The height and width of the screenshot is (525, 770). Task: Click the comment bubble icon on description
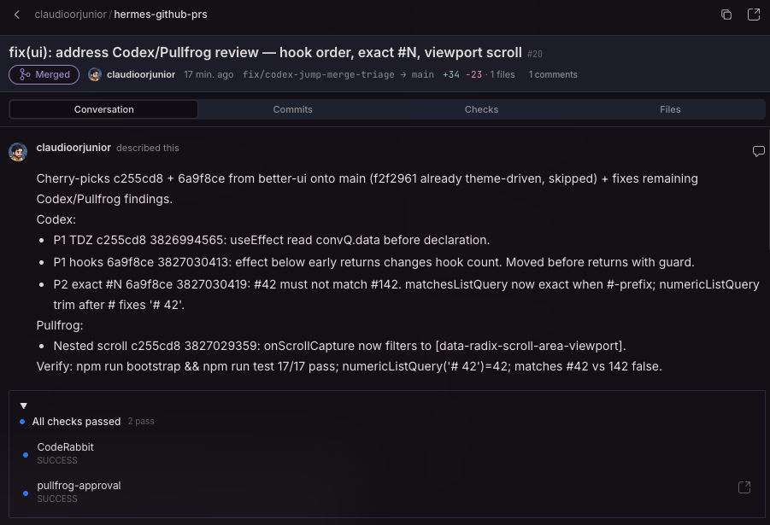point(758,151)
